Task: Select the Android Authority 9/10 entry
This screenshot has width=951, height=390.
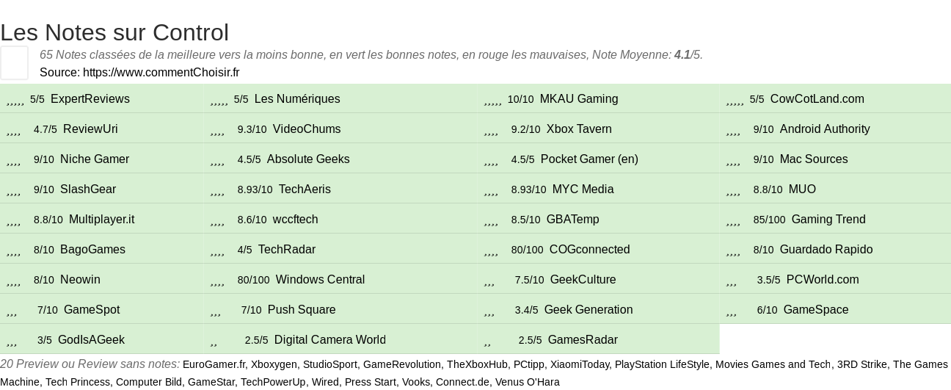Action: 835,129
